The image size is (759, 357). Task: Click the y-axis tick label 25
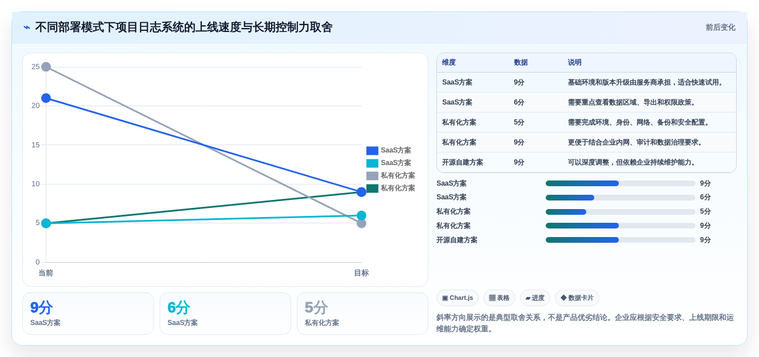click(35, 67)
